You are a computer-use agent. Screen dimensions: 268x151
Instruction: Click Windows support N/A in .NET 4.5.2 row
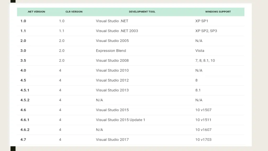(199, 100)
